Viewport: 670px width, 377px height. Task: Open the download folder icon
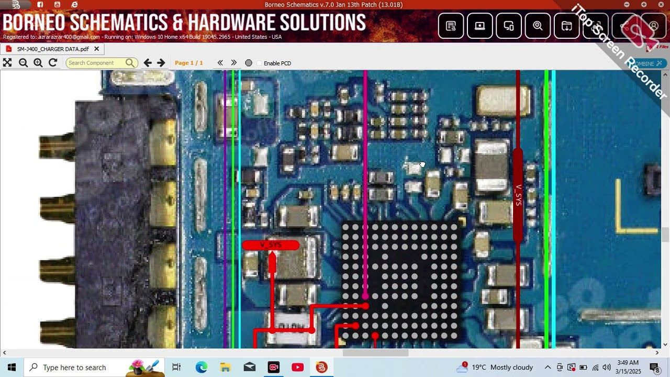(x=567, y=26)
